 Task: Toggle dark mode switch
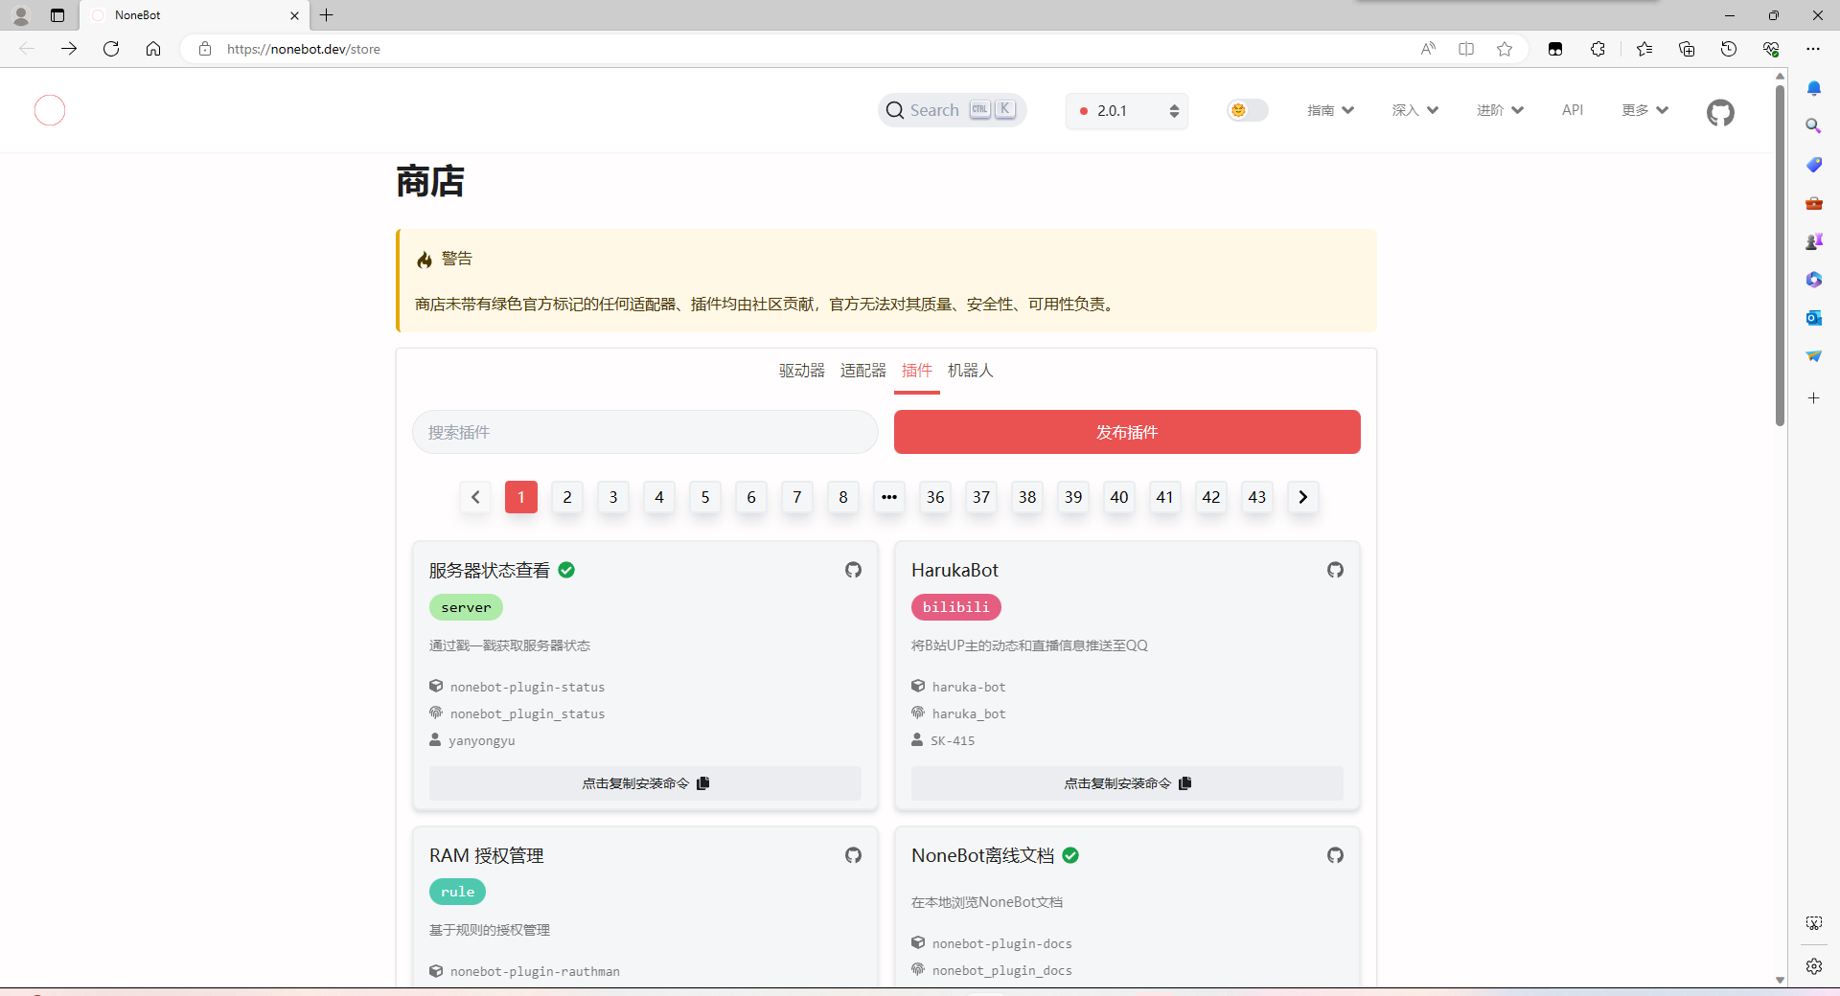pyautogui.click(x=1248, y=110)
